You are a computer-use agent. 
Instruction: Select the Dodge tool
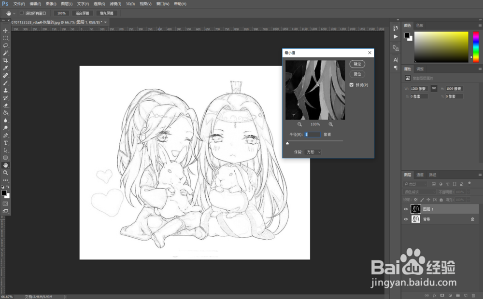5,128
